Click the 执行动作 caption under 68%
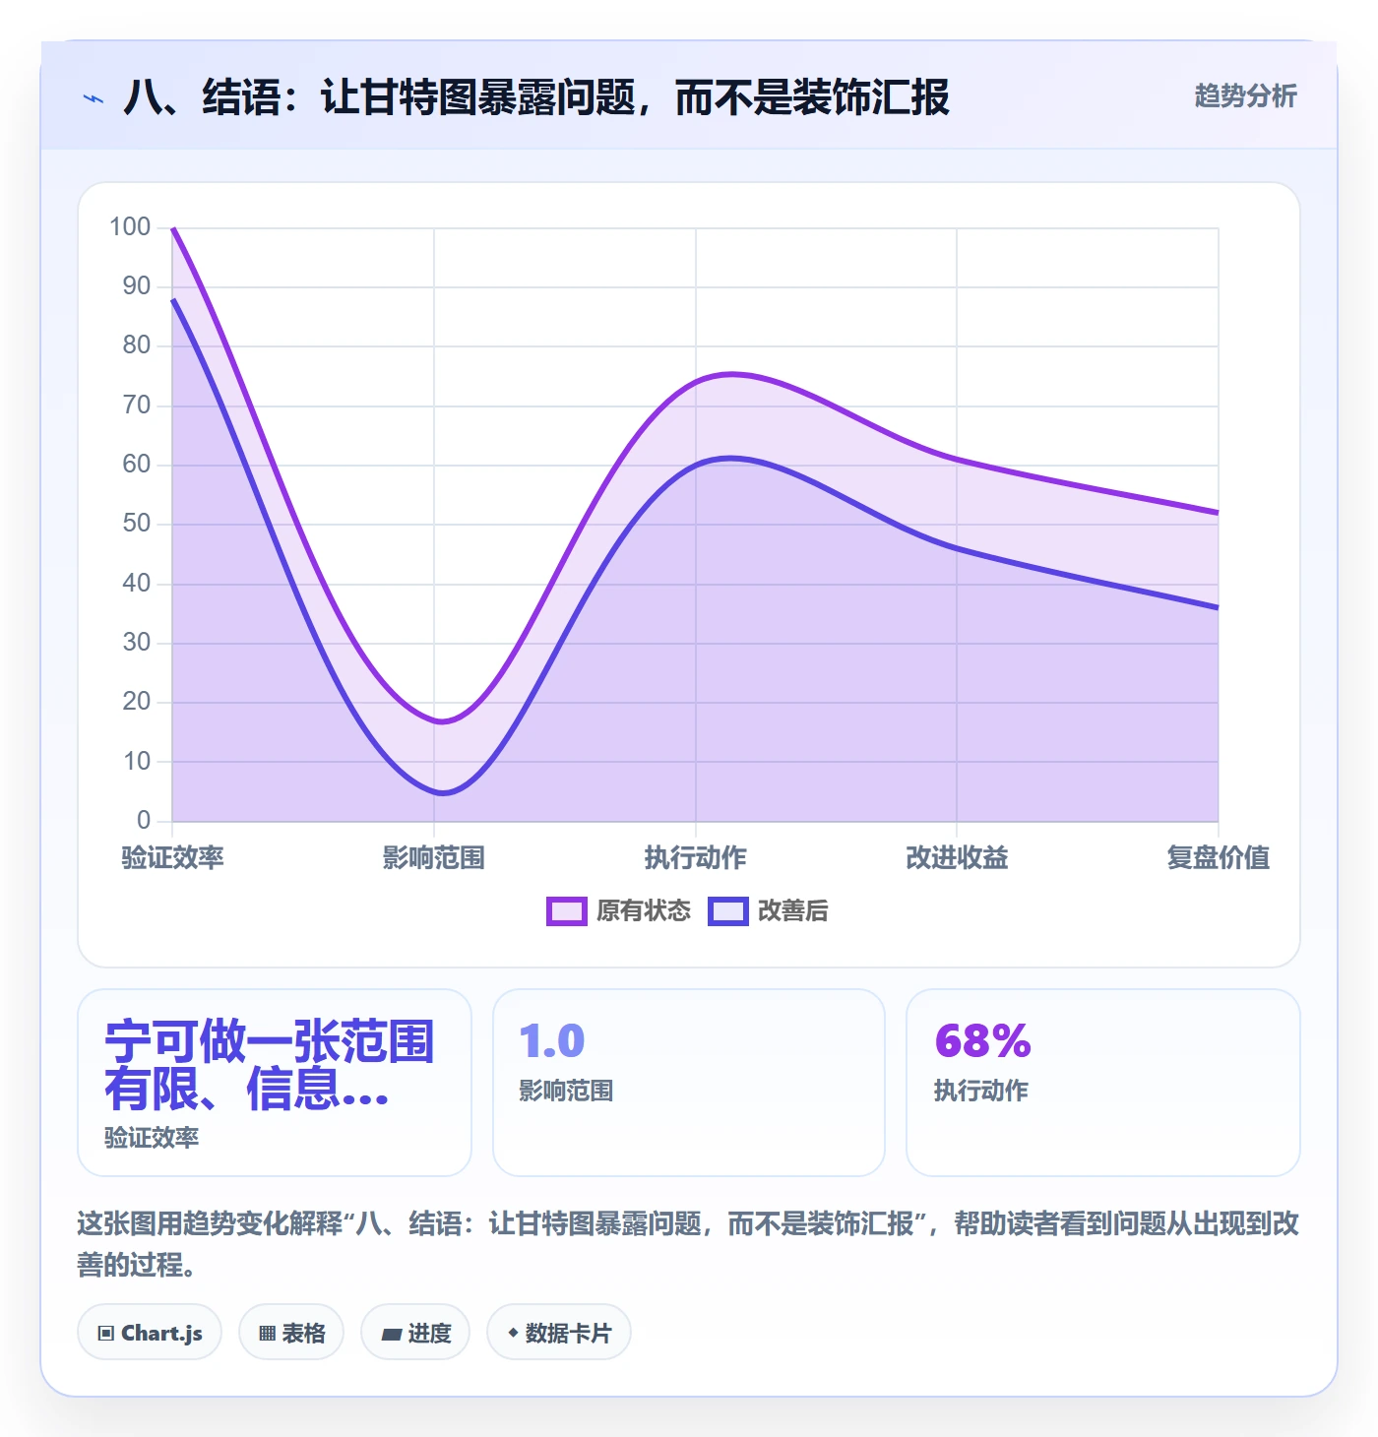Image resolution: width=1378 pixels, height=1437 pixels. click(980, 1091)
